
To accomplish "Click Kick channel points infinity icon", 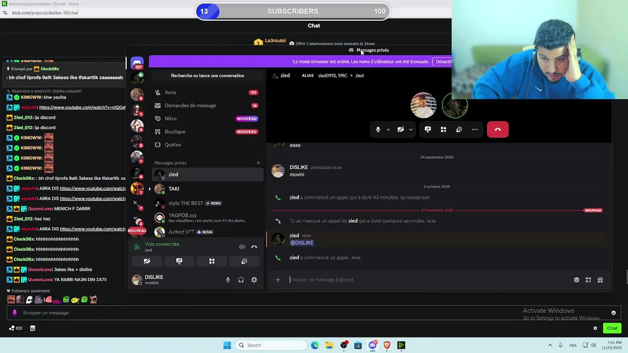I will point(15,328).
